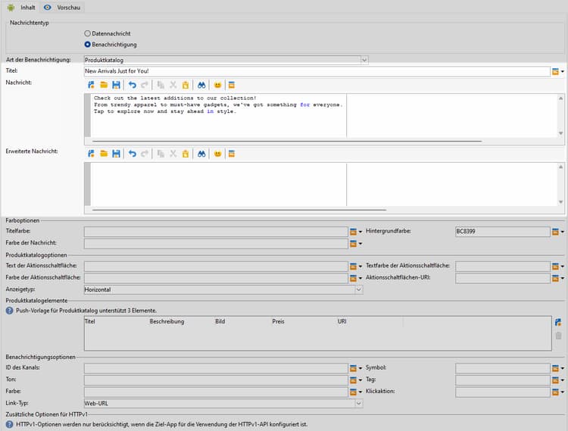Click the save icon in Nachricht toolbar
568x431 pixels.
coord(116,85)
